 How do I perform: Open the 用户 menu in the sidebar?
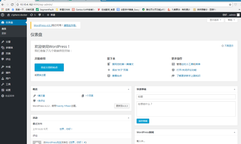8,78
